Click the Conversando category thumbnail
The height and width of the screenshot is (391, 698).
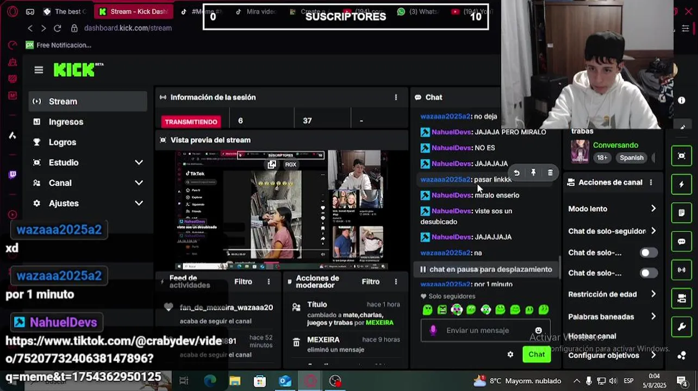[x=579, y=152]
